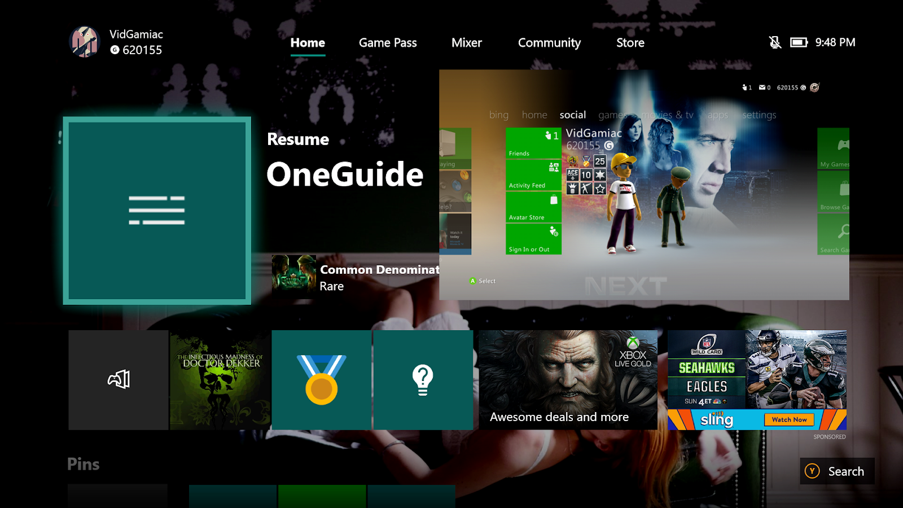Open the Xbox Live Gold deals tile

tap(568, 380)
